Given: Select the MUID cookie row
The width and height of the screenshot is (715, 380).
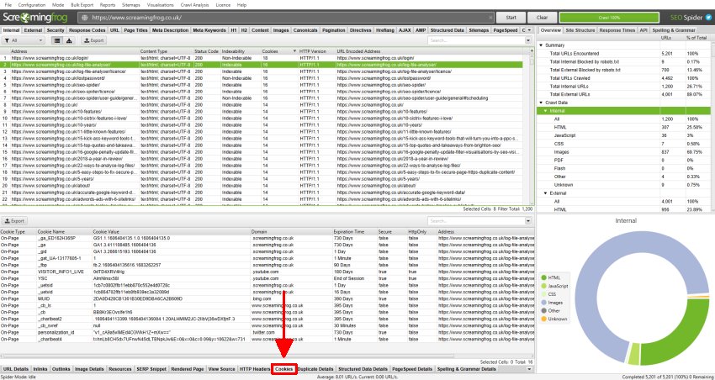Looking at the screenshot, I should [267, 298].
